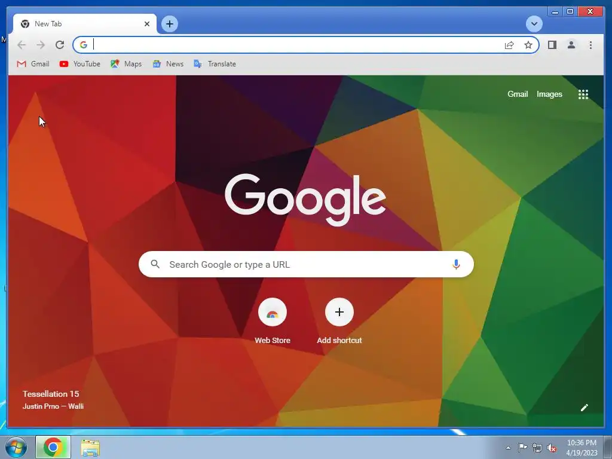Open the Web Store shortcut

click(x=273, y=321)
